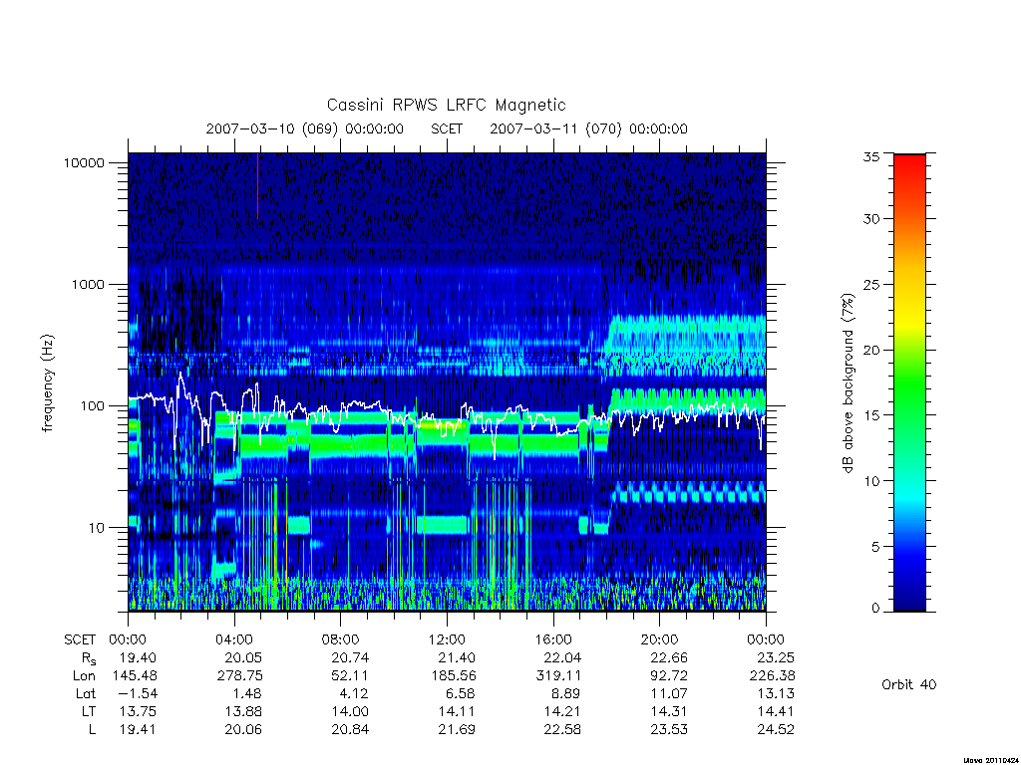
Task: Click the Lon value '319.11'
Action: (558, 676)
